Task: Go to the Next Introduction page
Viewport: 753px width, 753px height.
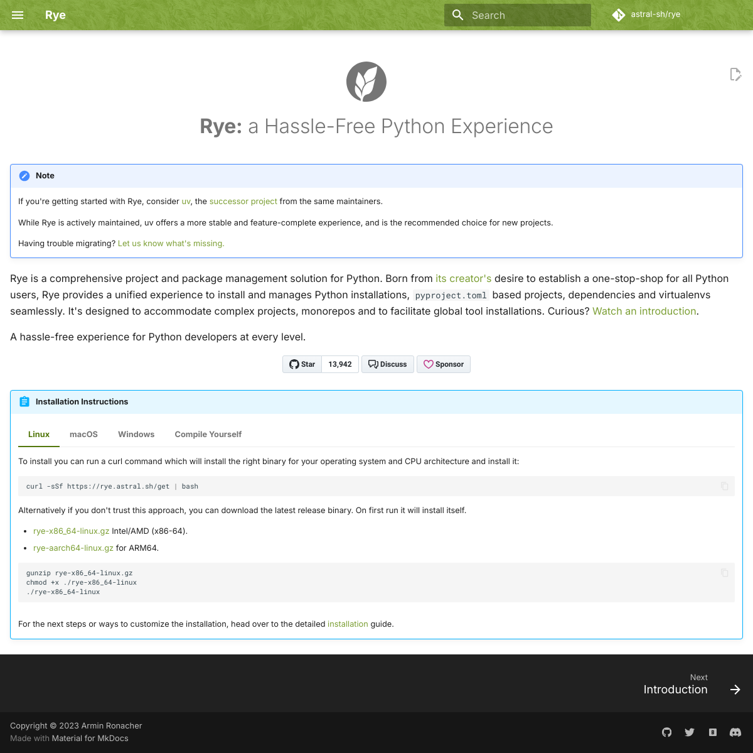Action: pyautogui.click(x=692, y=685)
